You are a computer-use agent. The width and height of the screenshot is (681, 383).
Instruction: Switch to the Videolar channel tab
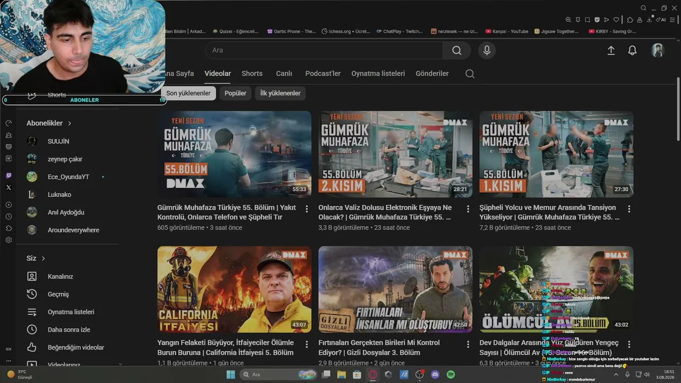point(218,73)
